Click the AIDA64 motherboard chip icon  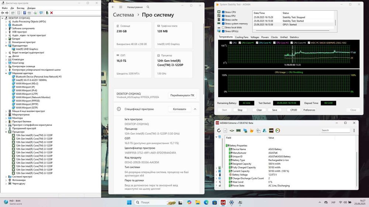click(232, 131)
